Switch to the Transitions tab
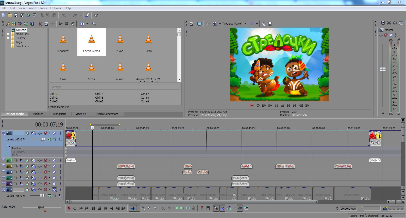 (59, 114)
